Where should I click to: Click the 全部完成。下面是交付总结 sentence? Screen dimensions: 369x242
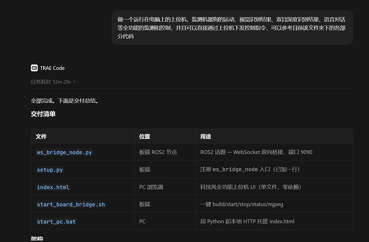(65, 101)
